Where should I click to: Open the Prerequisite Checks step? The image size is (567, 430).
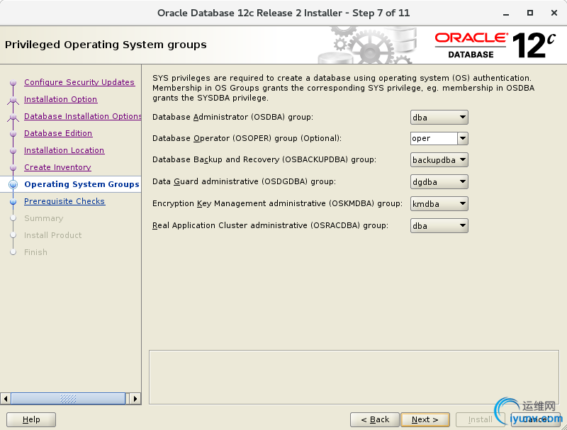click(x=64, y=201)
